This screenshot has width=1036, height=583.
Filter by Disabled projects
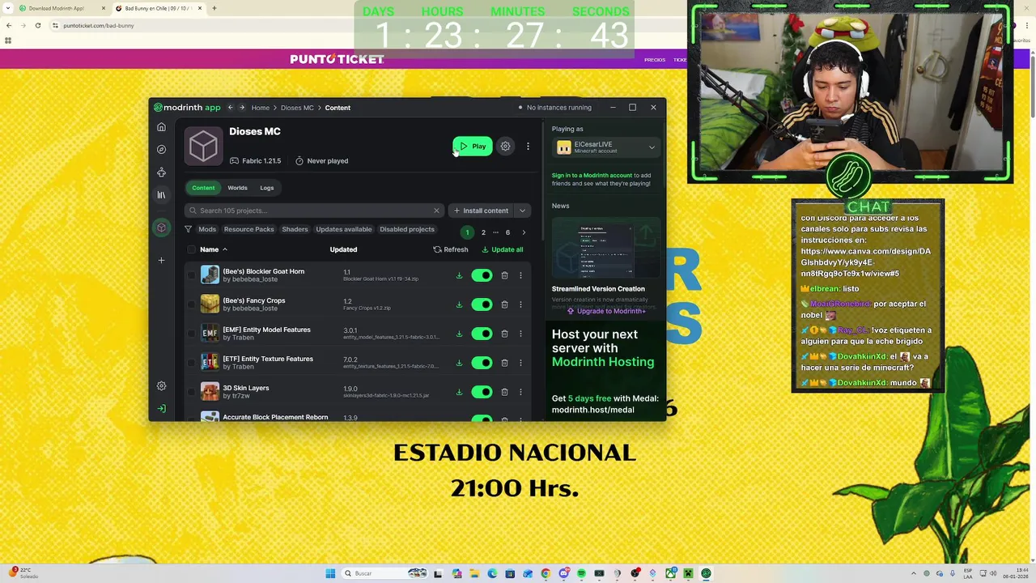(x=407, y=229)
